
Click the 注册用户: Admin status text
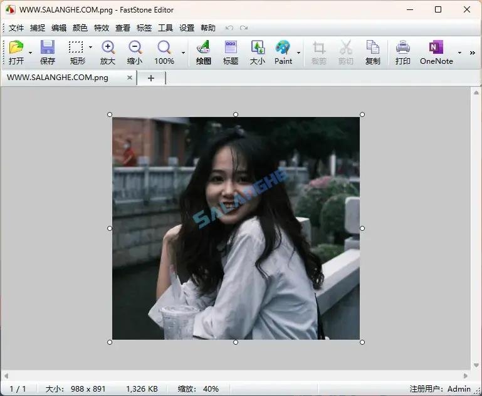(x=440, y=389)
